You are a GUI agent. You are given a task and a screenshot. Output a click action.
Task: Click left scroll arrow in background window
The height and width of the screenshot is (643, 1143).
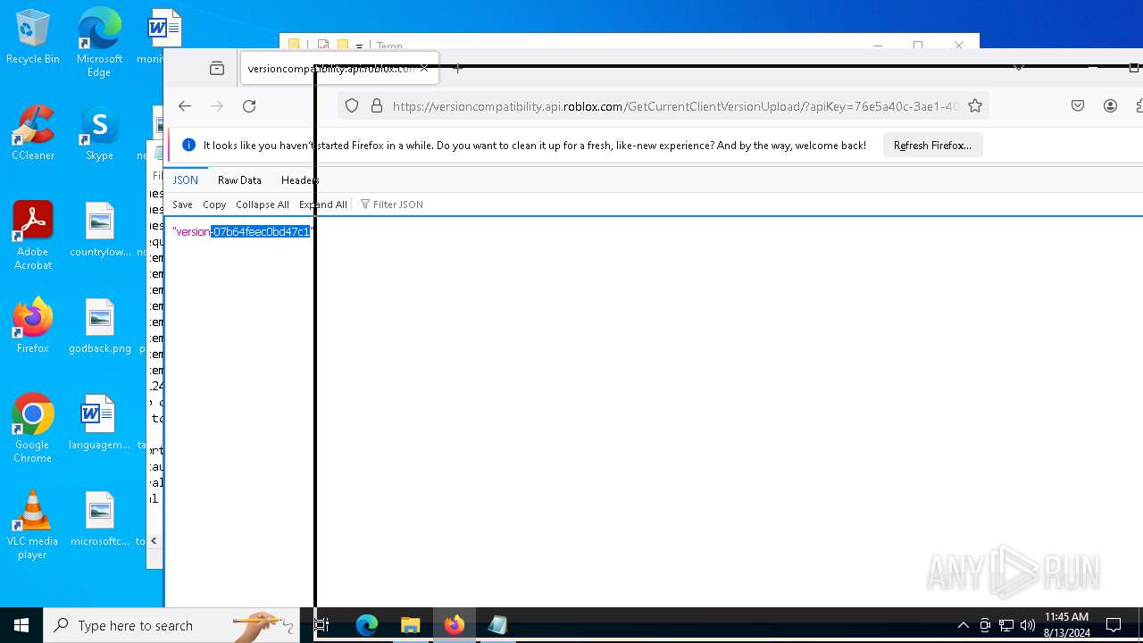[x=154, y=540]
